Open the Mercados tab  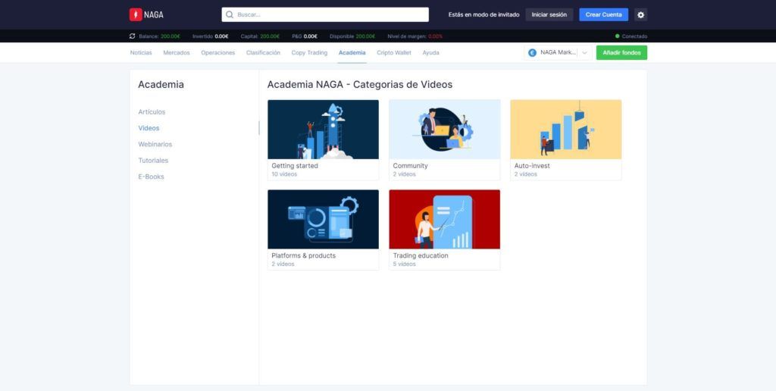pyautogui.click(x=177, y=52)
